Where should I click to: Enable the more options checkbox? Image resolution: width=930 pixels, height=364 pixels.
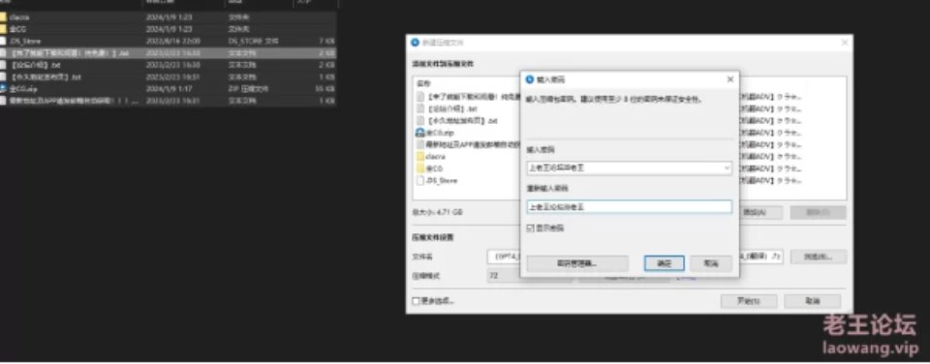point(416,301)
